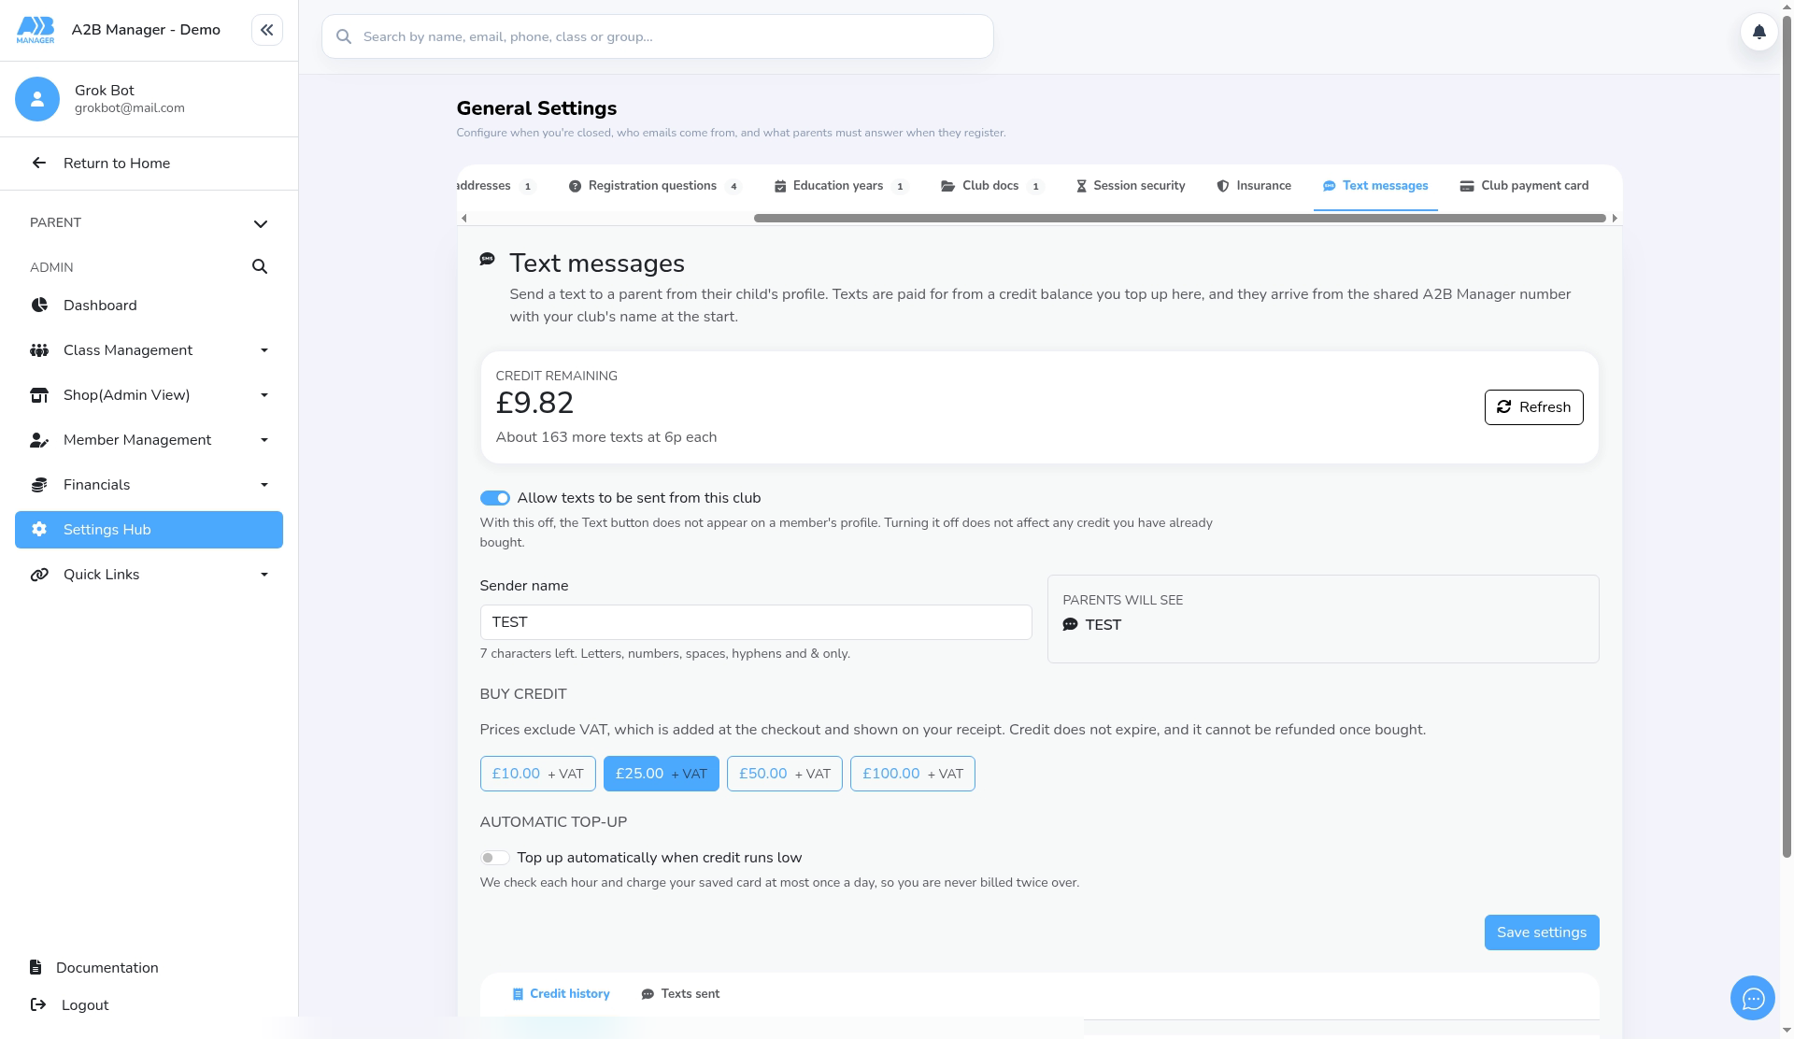This screenshot has height=1039, width=1794.
Task: Click Save settings button
Action: [1542, 932]
